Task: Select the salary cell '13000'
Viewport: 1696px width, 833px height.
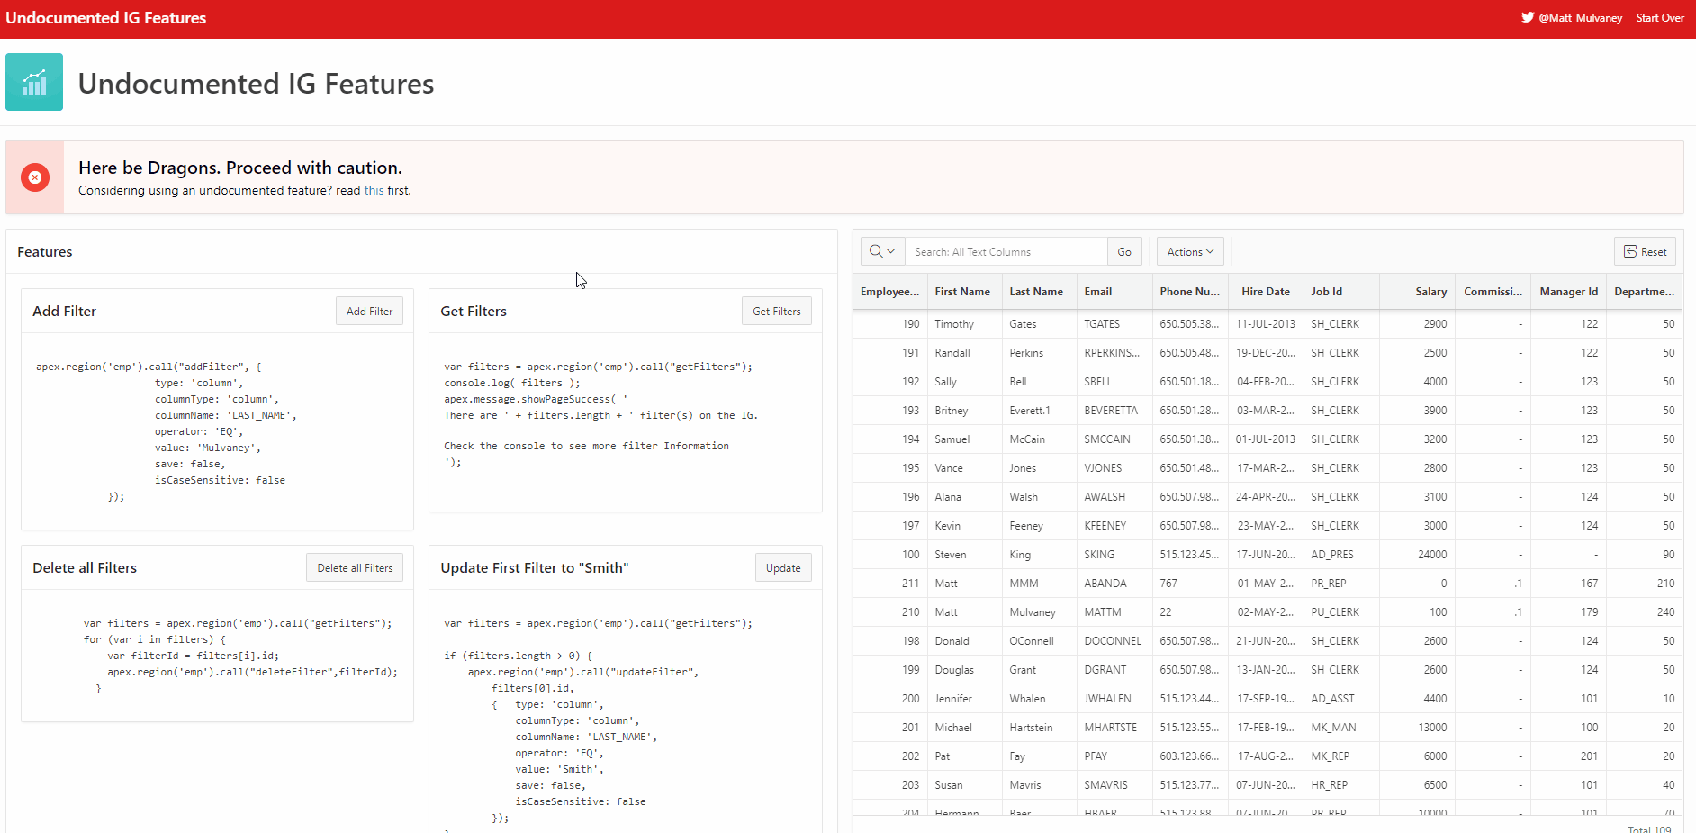Action: tap(1417, 728)
